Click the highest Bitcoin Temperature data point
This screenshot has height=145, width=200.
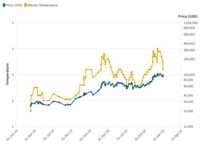pyautogui.click(x=157, y=49)
